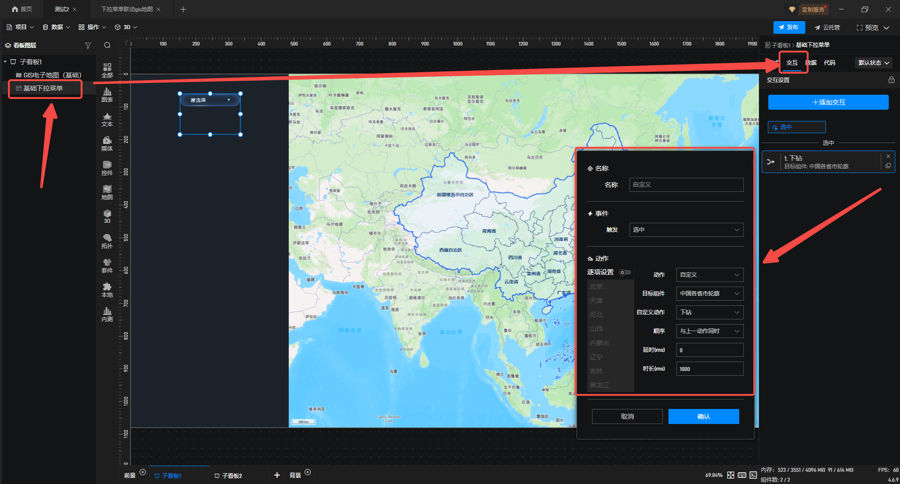Select the 媒体 media components icon
This screenshot has width=900, height=484.
pos(107,144)
